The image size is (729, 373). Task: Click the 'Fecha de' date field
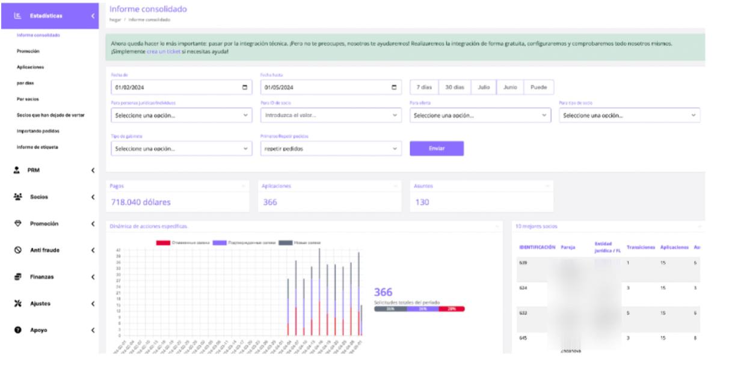click(181, 87)
